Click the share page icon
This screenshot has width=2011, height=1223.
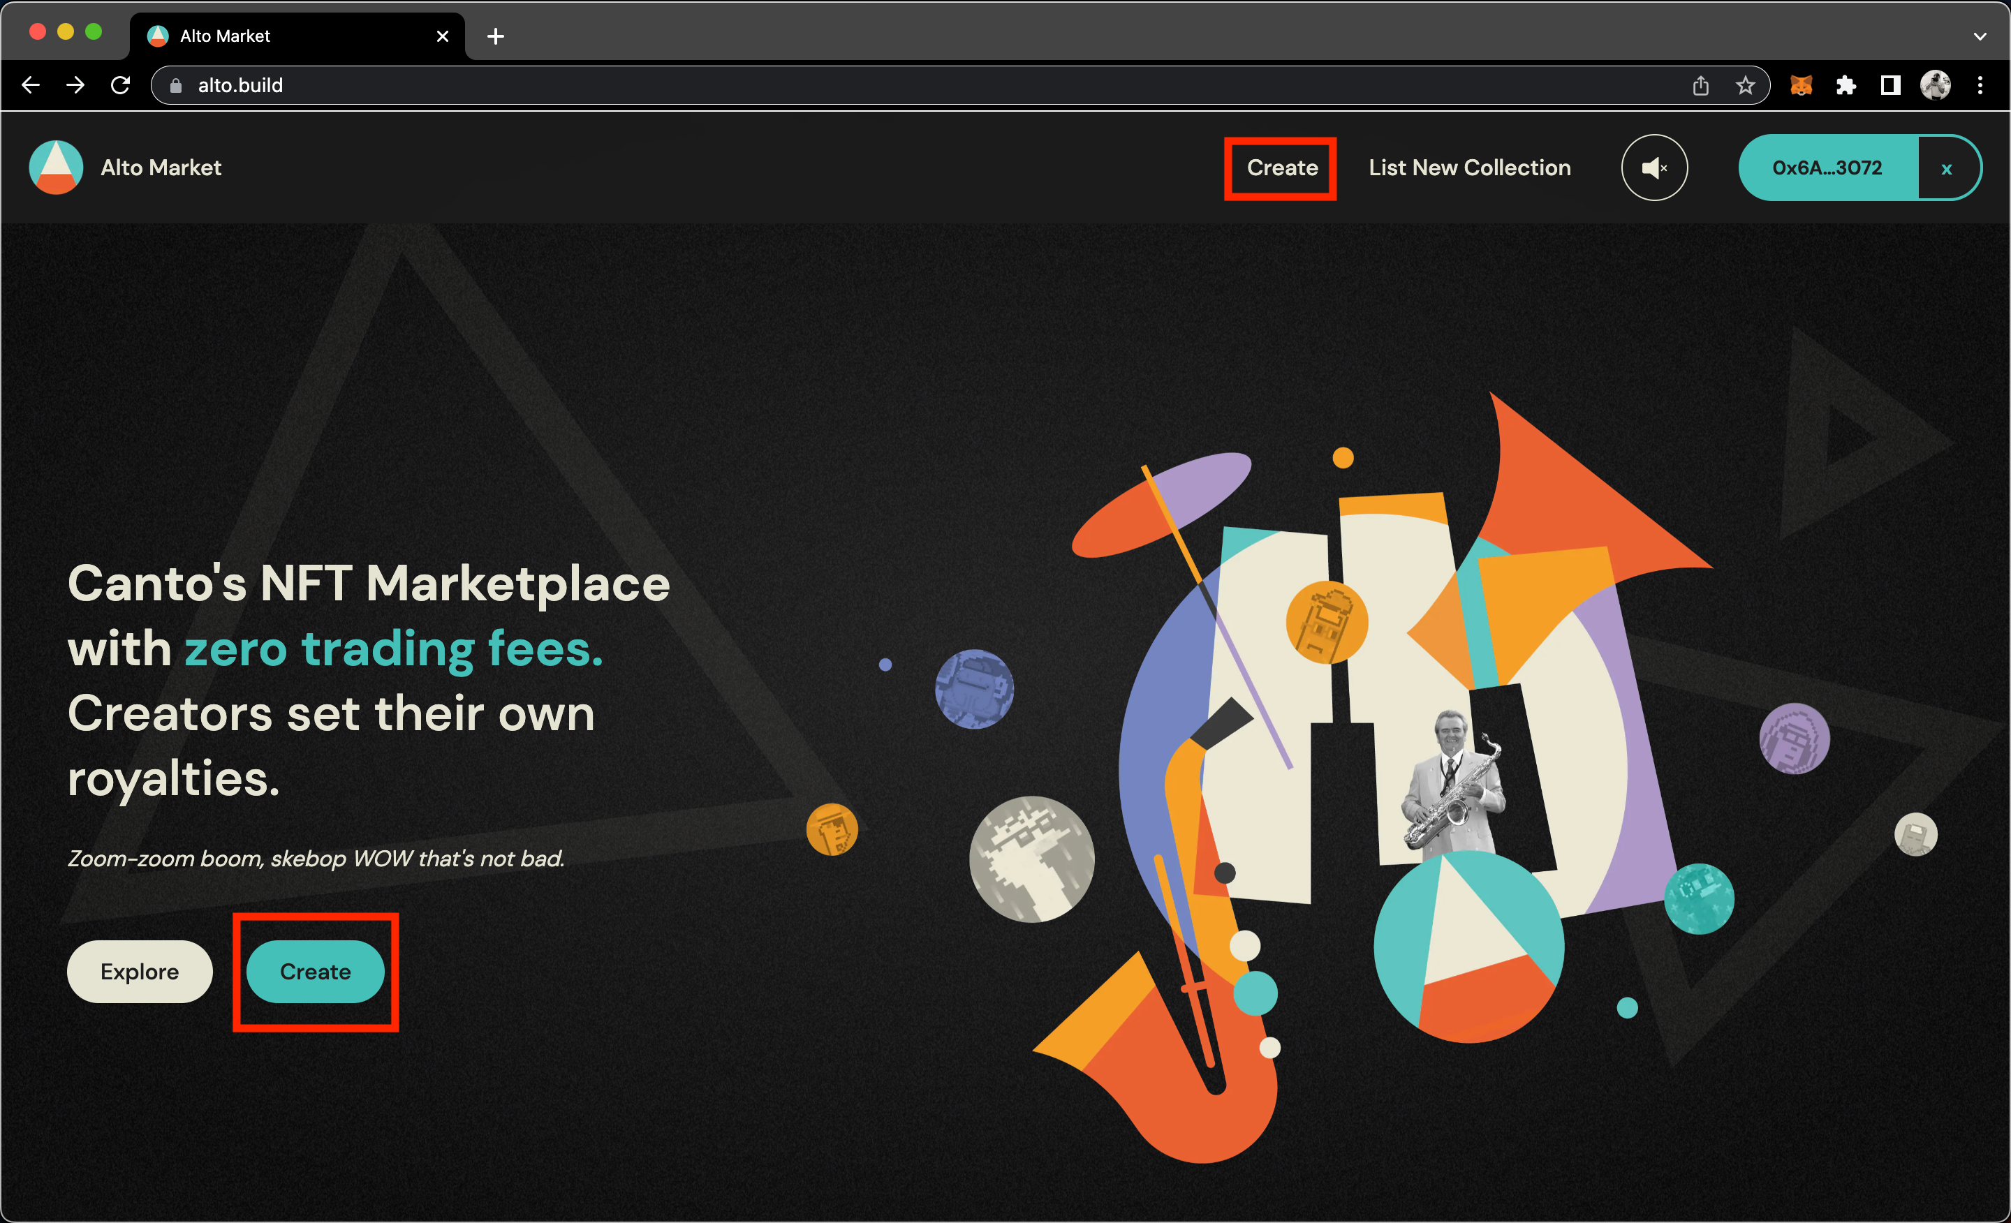tap(1700, 85)
